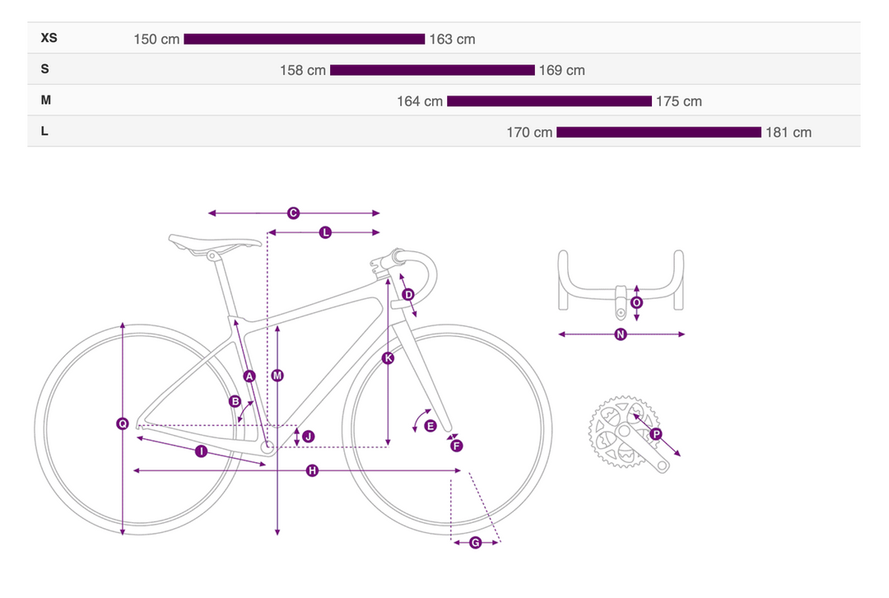Click the XS height range bar
This screenshot has height=598, width=889.
[x=304, y=39]
